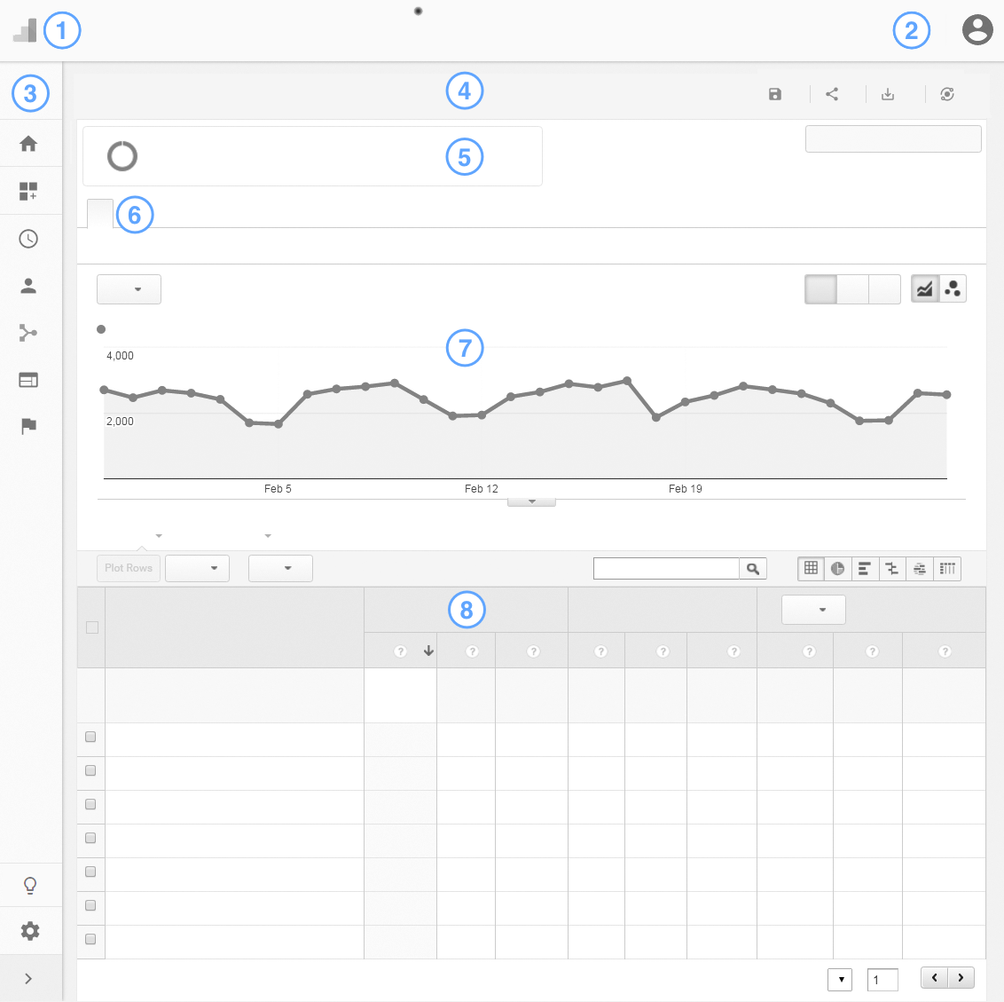Click the Save report icon
Viewport: 1004px width, 1002px height.
pyautogui.click(x=775, y=94)
